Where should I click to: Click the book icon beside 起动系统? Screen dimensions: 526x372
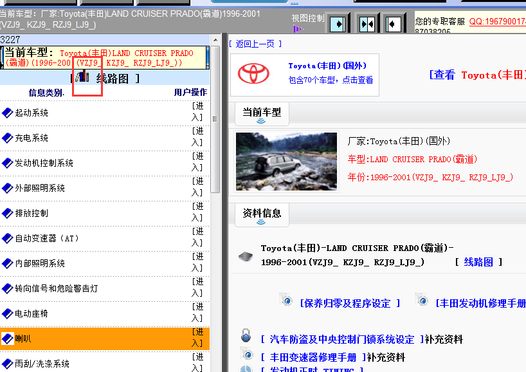[7, 113]
